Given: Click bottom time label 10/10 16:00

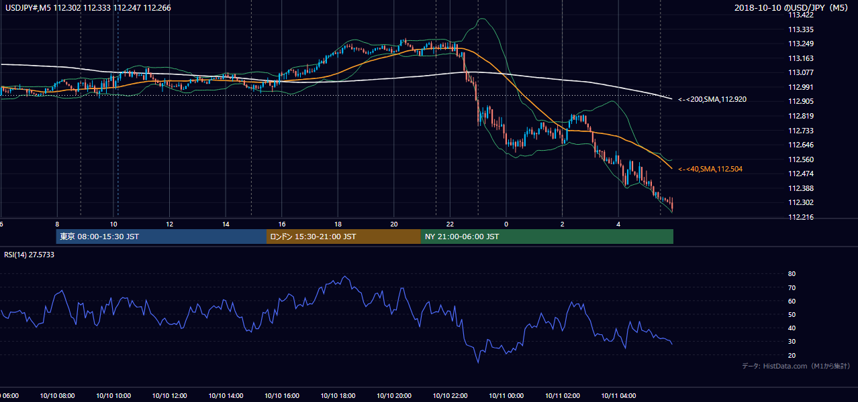Looking at the screenshot, I should [282, 396].
